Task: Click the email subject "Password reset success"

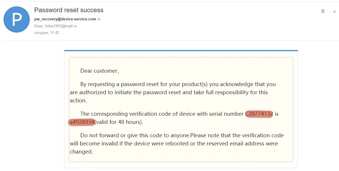Action: [x=69, y=10]
